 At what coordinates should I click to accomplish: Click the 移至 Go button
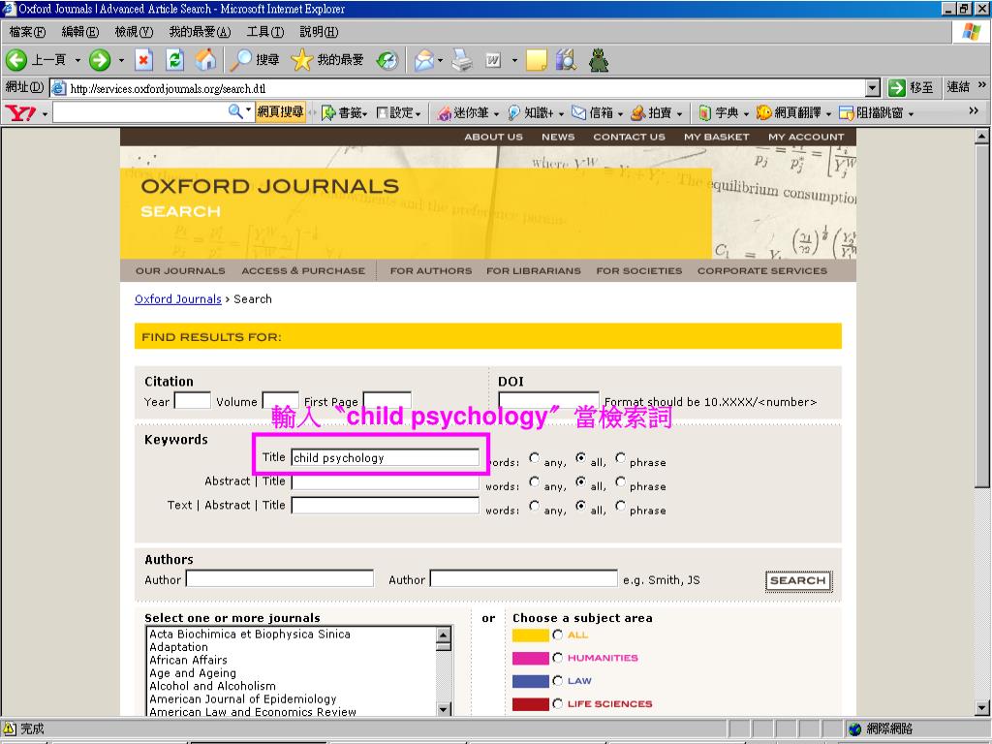(x=911, y=87)
